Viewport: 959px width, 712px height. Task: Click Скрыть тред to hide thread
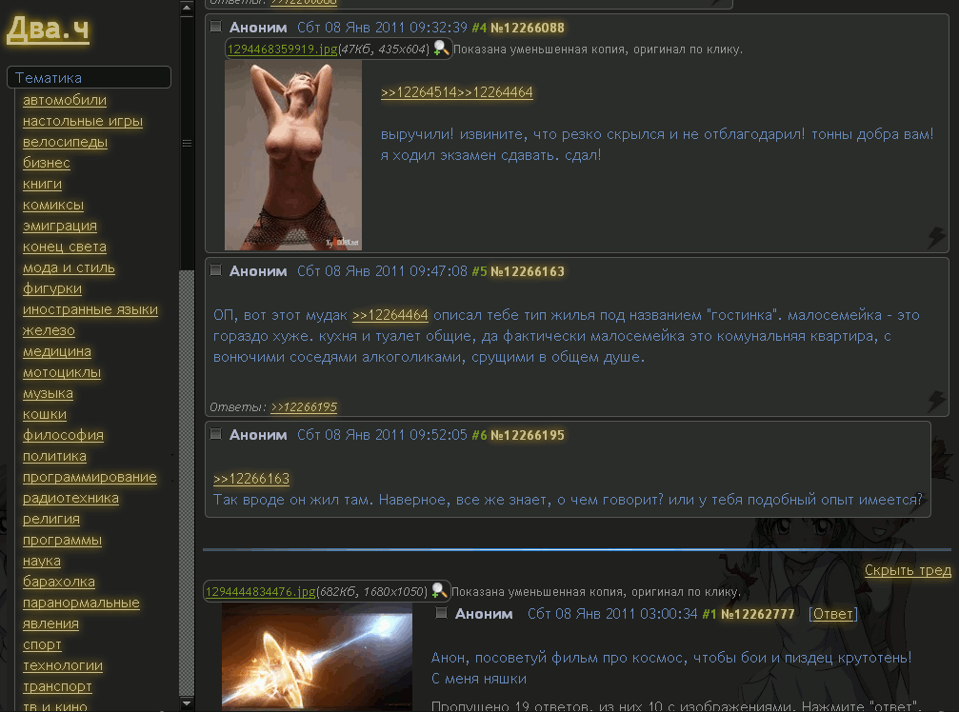[908, 570]
